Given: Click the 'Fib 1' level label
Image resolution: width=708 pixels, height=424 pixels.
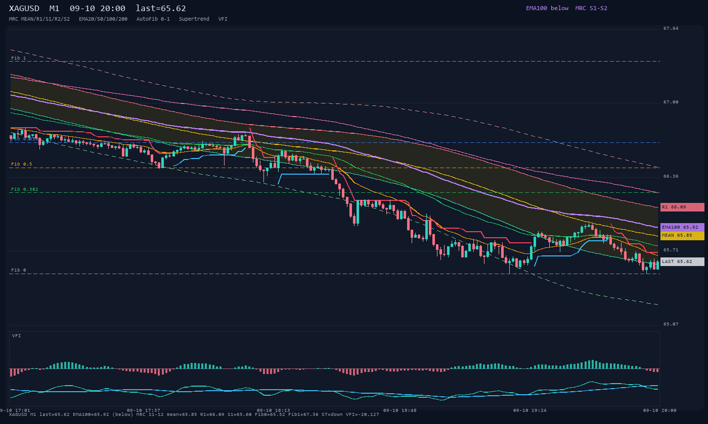Looking at the screenshot, I should (x=19, y=58).
